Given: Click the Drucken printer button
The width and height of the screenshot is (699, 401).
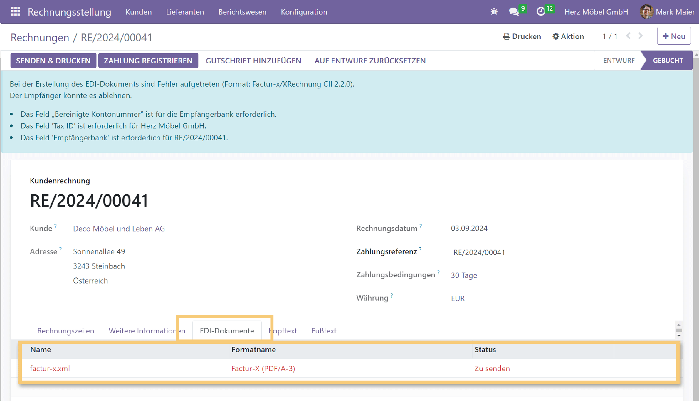Looking at the screenshot, I should point(522,36).
